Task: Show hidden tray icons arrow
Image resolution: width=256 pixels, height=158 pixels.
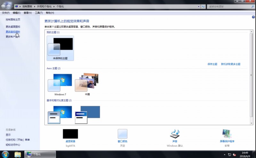Action: (225, 154)
